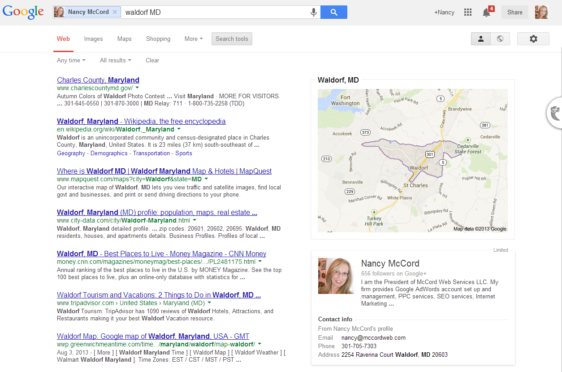This screenshot has height=372, width=562.
Task: Open the Any time filter dropdown
Action: click(71, 60)
